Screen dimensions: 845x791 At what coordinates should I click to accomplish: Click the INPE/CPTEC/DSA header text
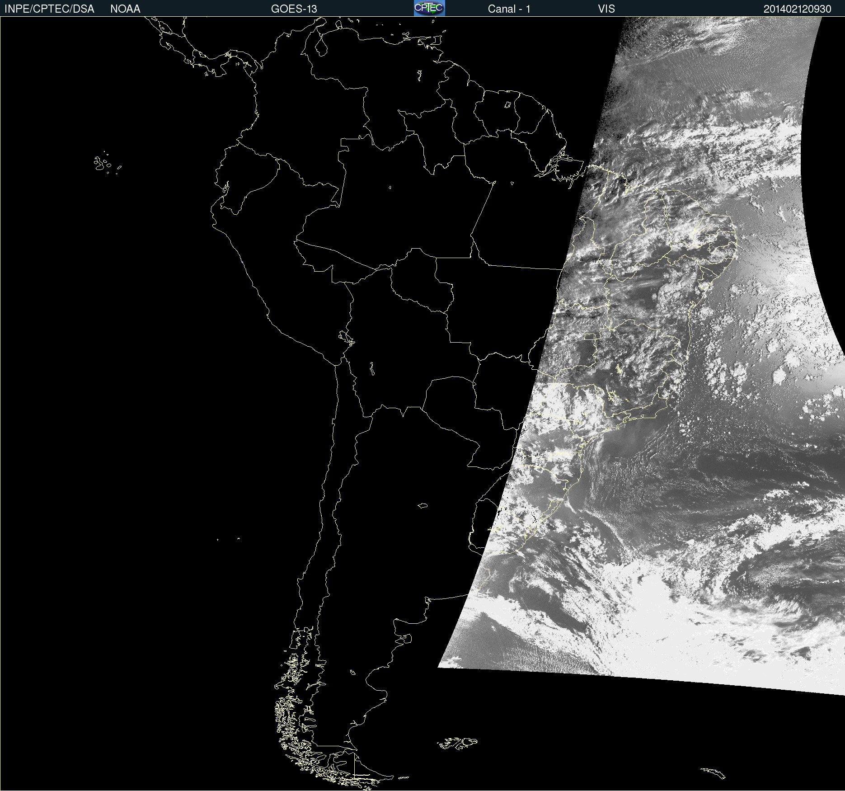click(49, 9)
